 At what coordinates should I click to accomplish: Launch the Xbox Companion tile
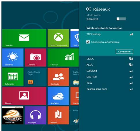[58, 38]
